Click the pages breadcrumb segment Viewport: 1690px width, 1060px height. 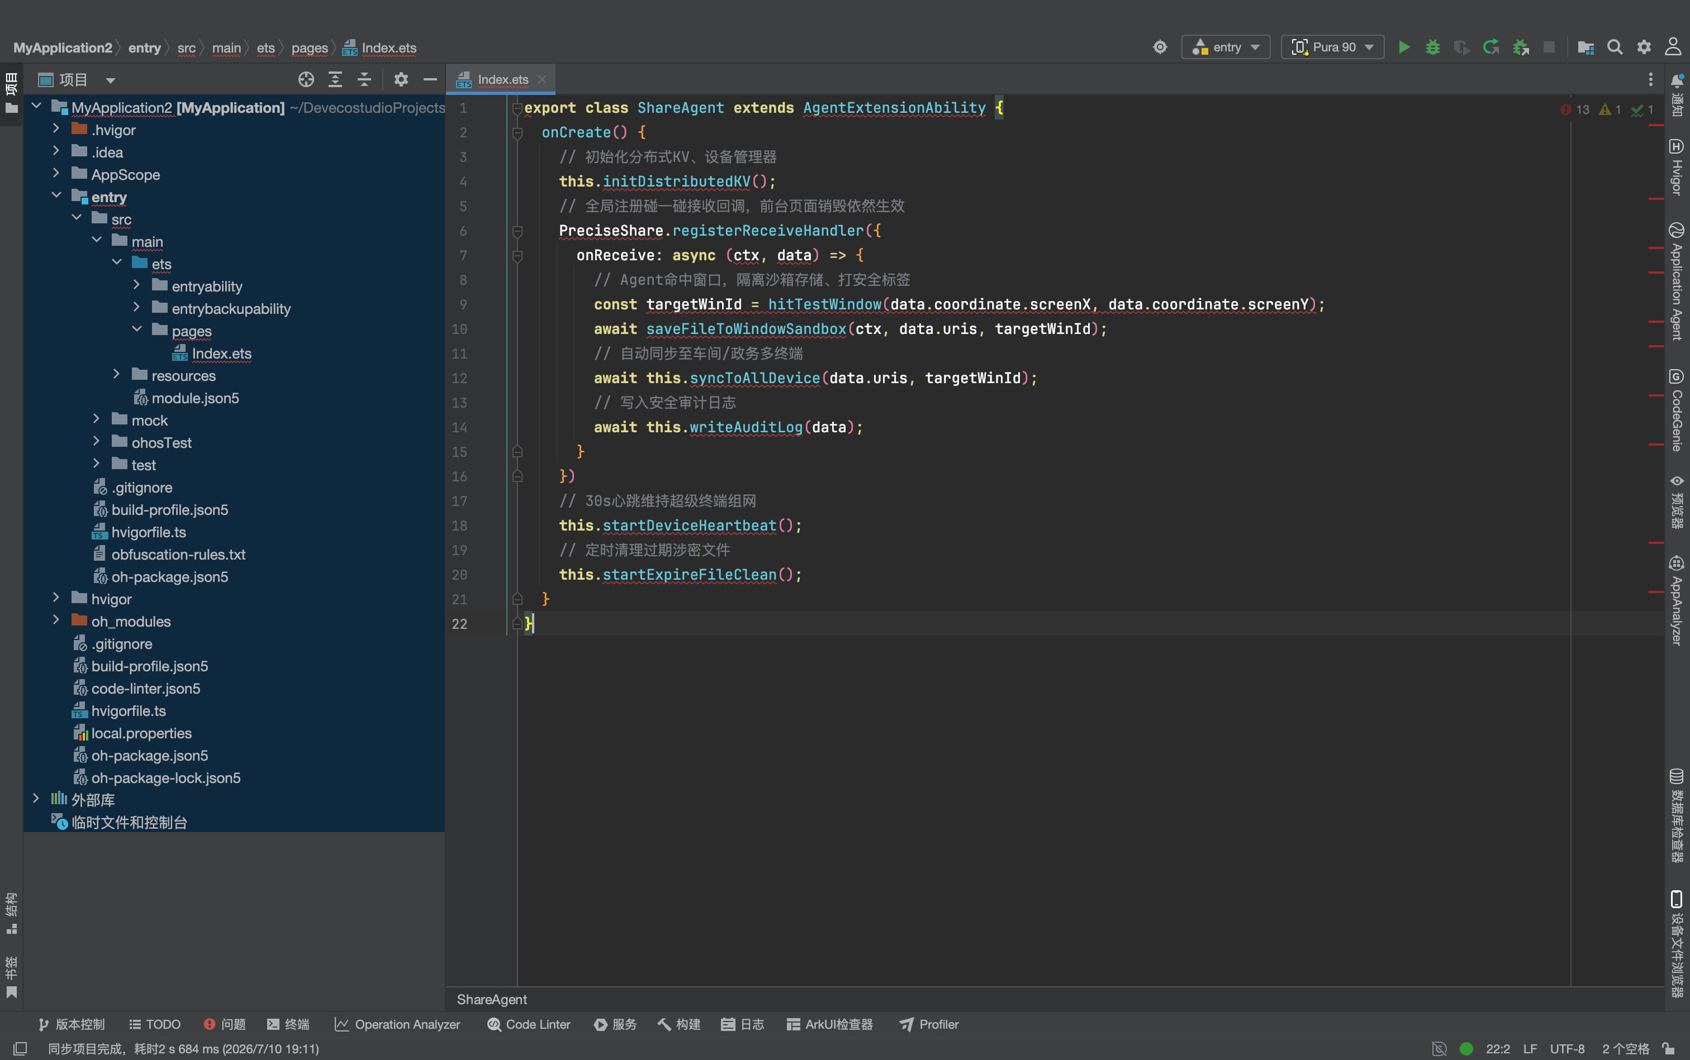(310, 47)
